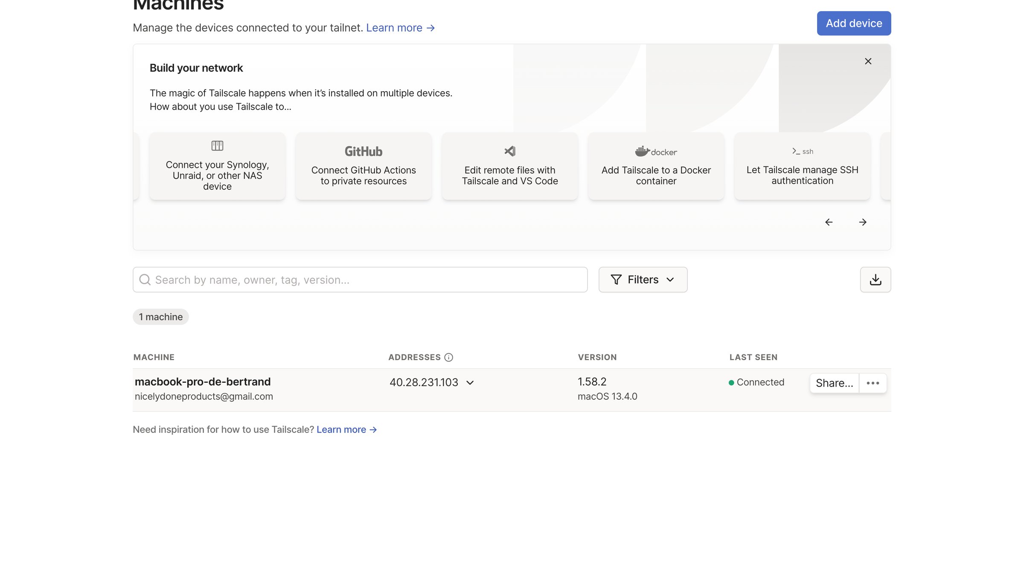Click the magnifying glass search icon
This screenshot has width=1024, height=566.
pos(145,280)
